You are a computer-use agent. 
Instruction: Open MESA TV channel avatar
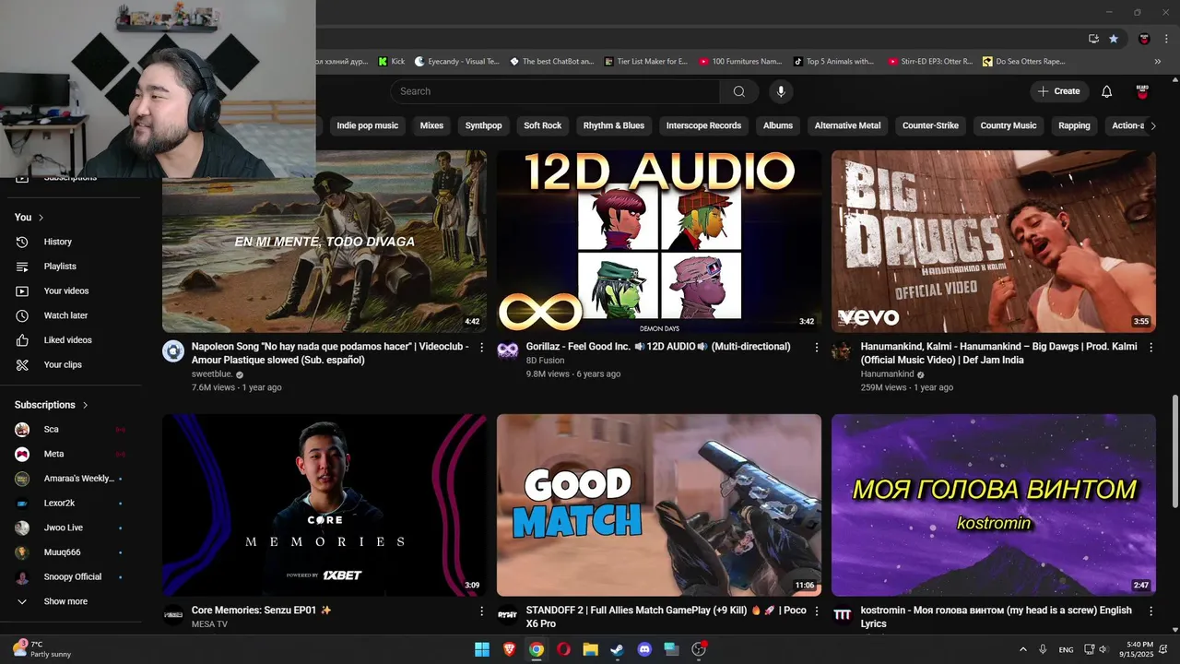(x=173, y=615)
